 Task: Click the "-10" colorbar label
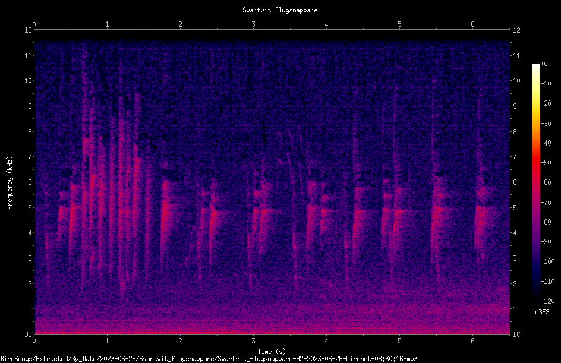(546, 84)
